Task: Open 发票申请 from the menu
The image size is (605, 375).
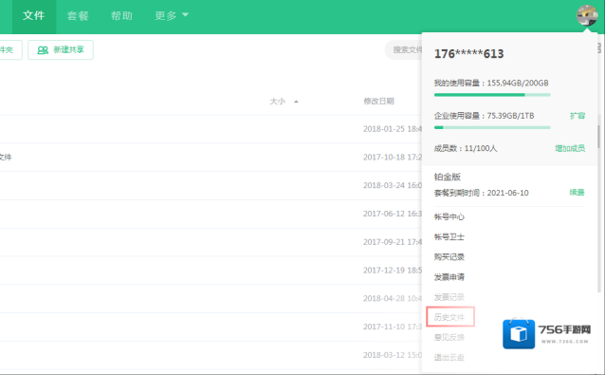Action: (x=449, y=277)
